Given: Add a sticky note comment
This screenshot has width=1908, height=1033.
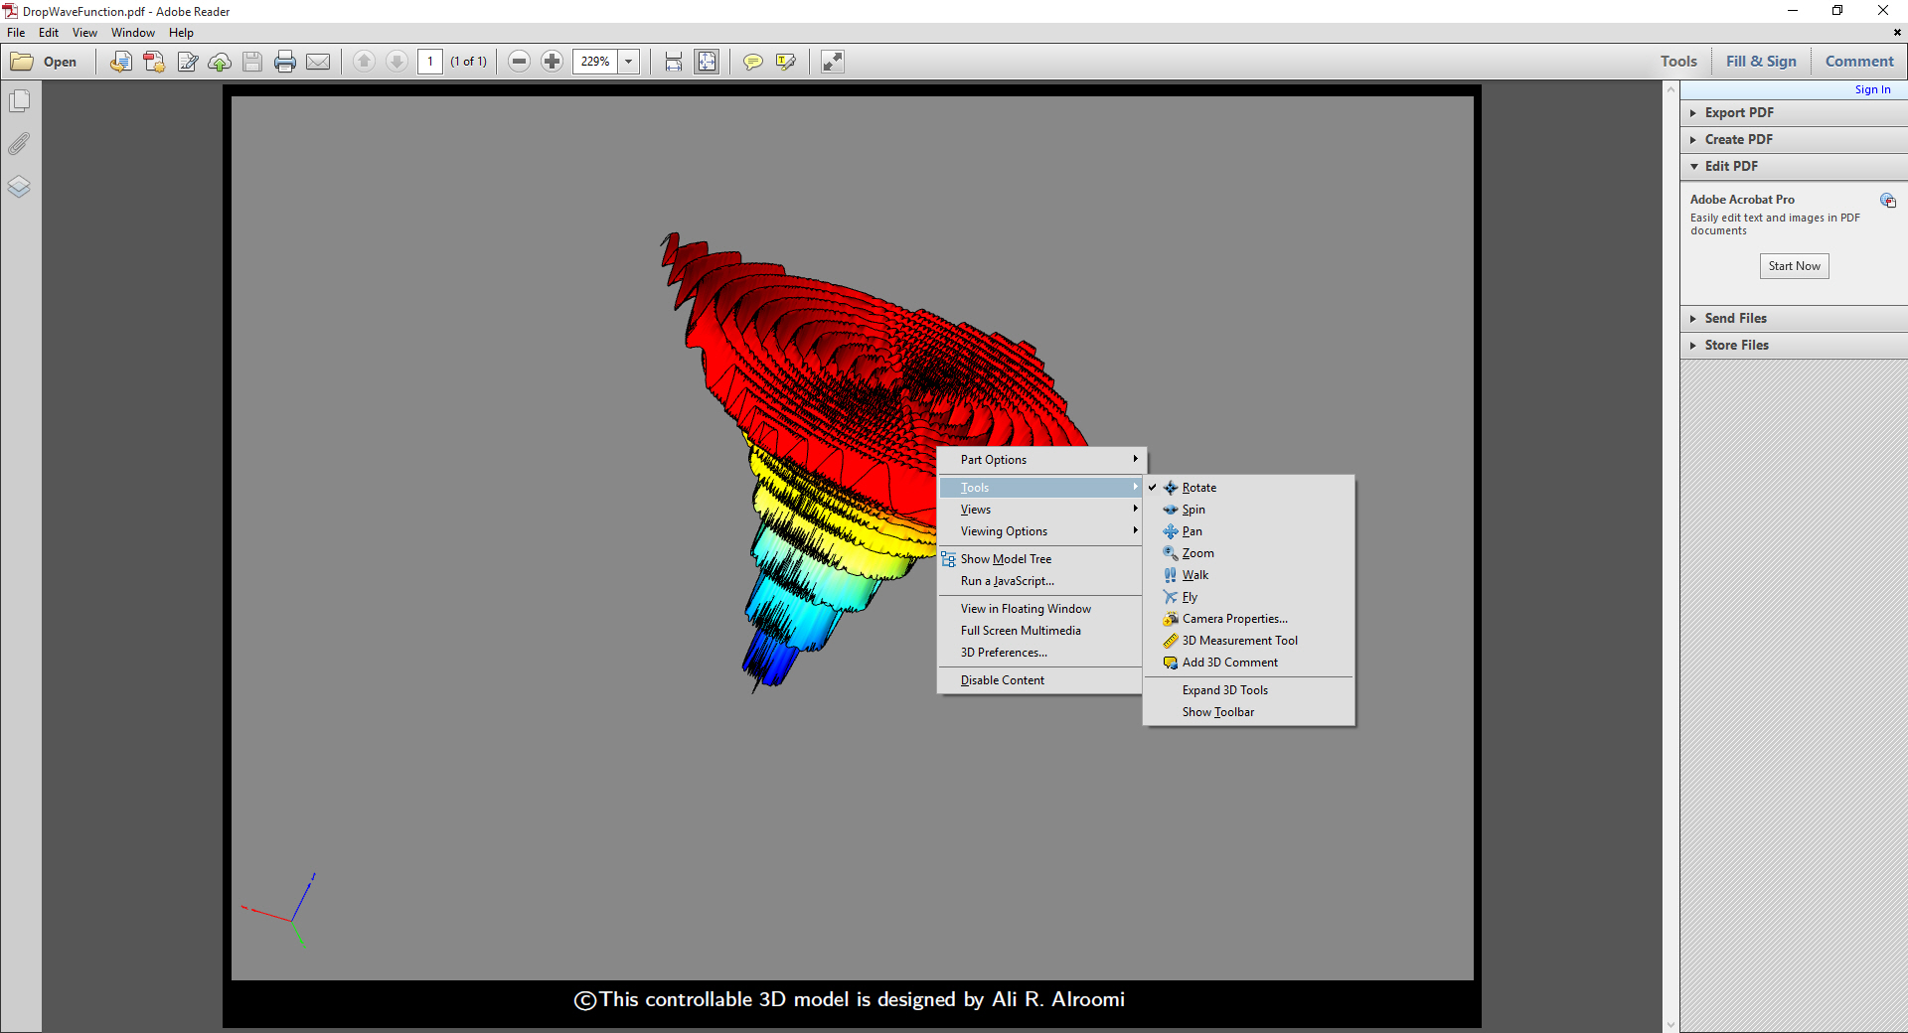Looking at the screenshot, I should pos(753,62).
